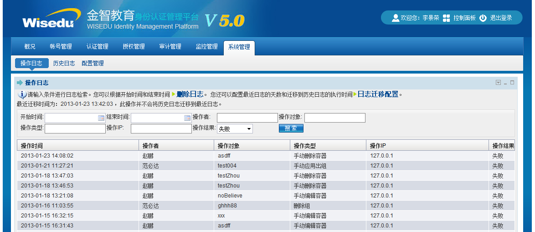The height and width of the screenshot is (232, 535).
Task: Select the 历史日志 sub-tab
Action: pyautogui.click(x=64, y=63)
